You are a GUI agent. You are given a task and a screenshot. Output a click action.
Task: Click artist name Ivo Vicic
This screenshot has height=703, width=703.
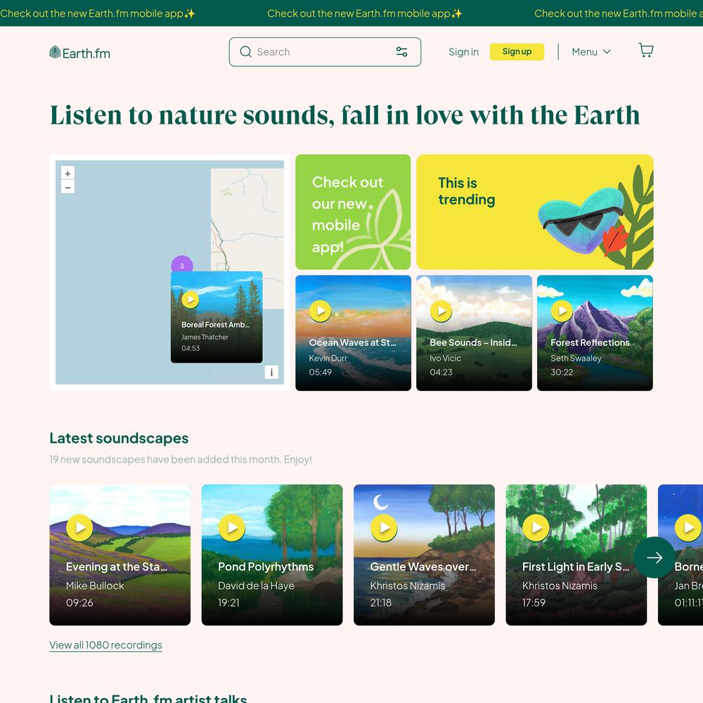pyautogui.click(x=445, y=359)
